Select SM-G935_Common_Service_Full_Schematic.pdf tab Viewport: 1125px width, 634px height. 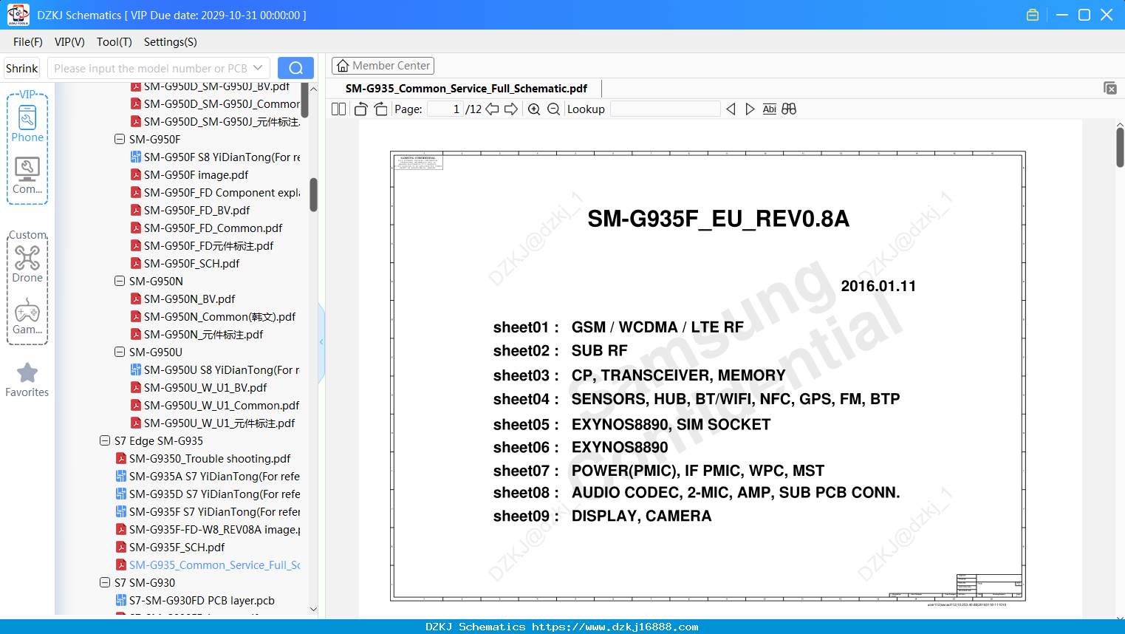466,88
